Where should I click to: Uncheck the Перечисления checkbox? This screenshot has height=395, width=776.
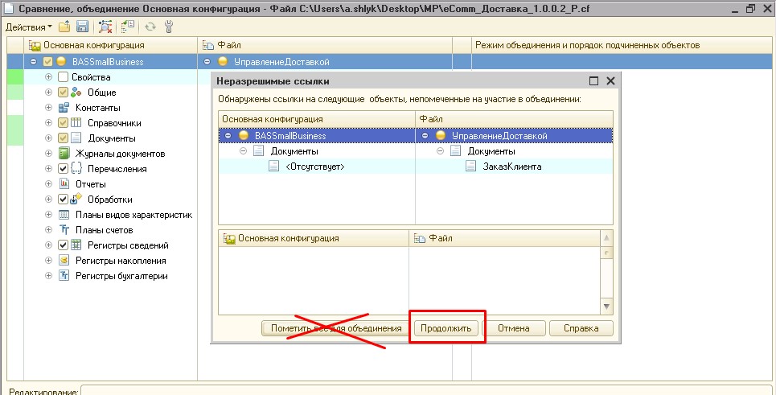pyautogui.click(x=64, y=169)
